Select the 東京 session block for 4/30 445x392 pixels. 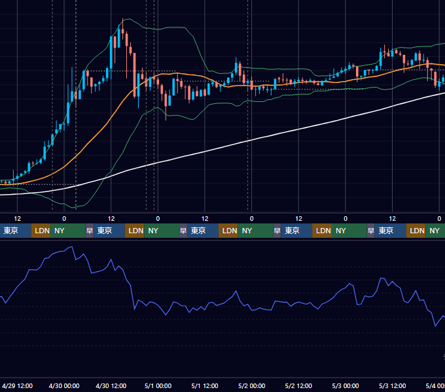coord(109,231)
